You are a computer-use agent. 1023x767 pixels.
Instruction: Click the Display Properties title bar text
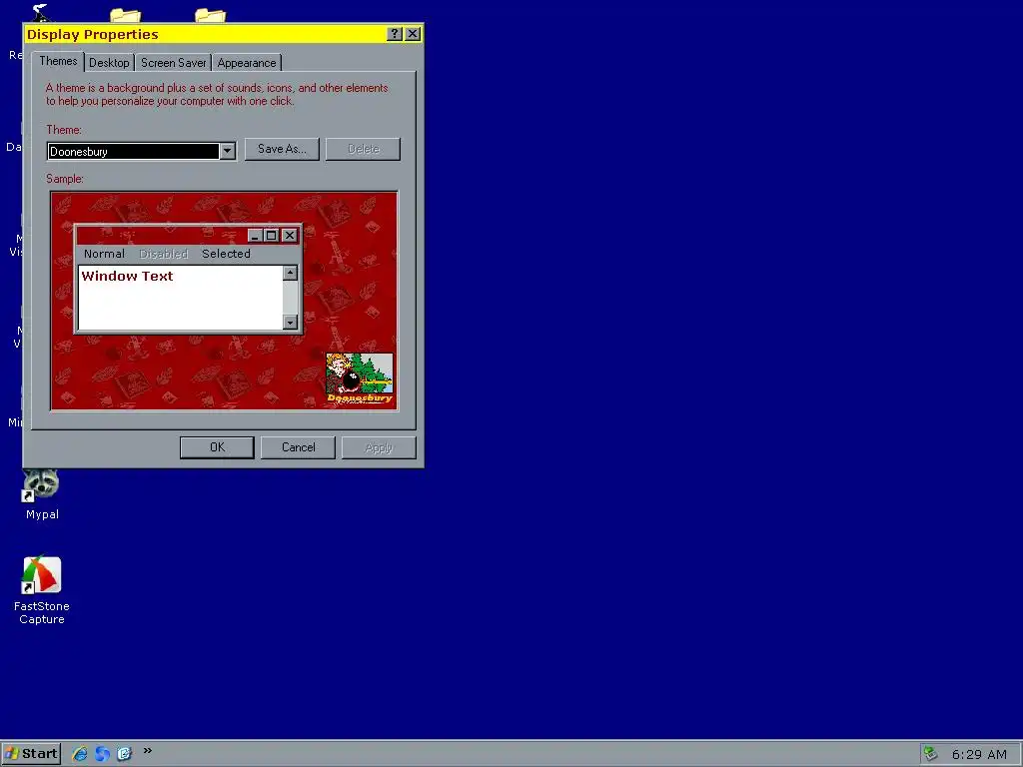click(93, 35)
